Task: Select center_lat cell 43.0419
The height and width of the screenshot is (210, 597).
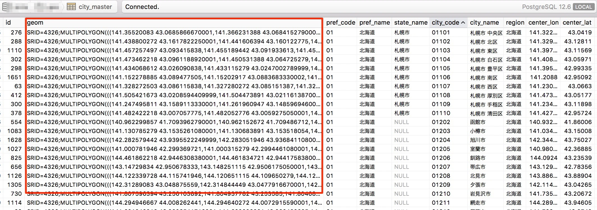Action: click(580, 32)
